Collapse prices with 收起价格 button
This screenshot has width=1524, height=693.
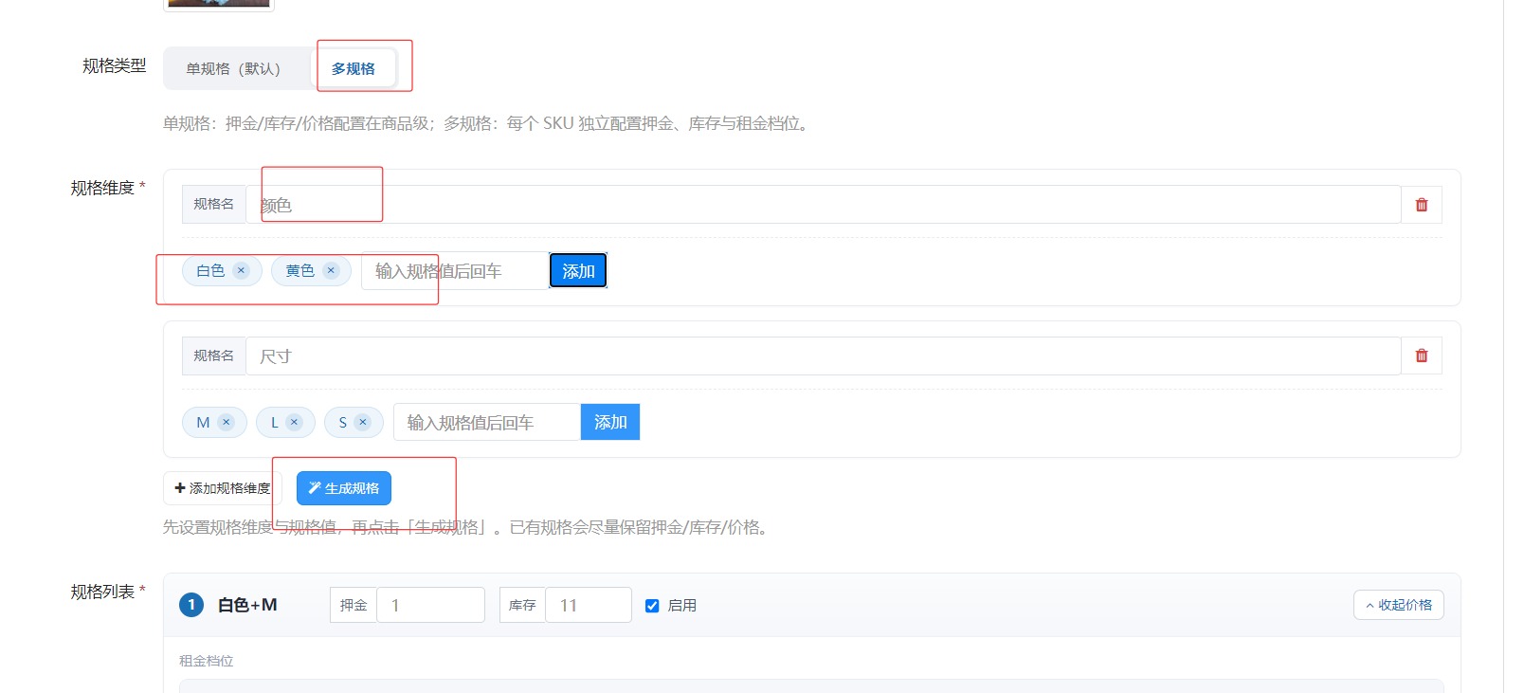[1398, 605]
